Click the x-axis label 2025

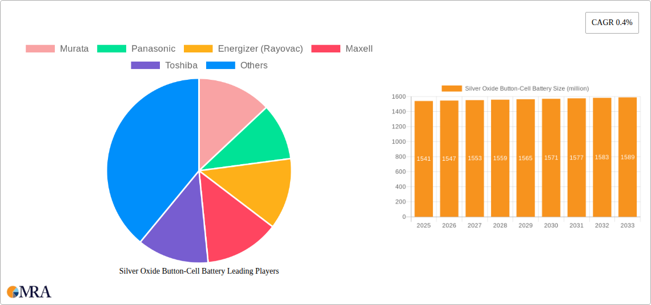pos(424,225)
